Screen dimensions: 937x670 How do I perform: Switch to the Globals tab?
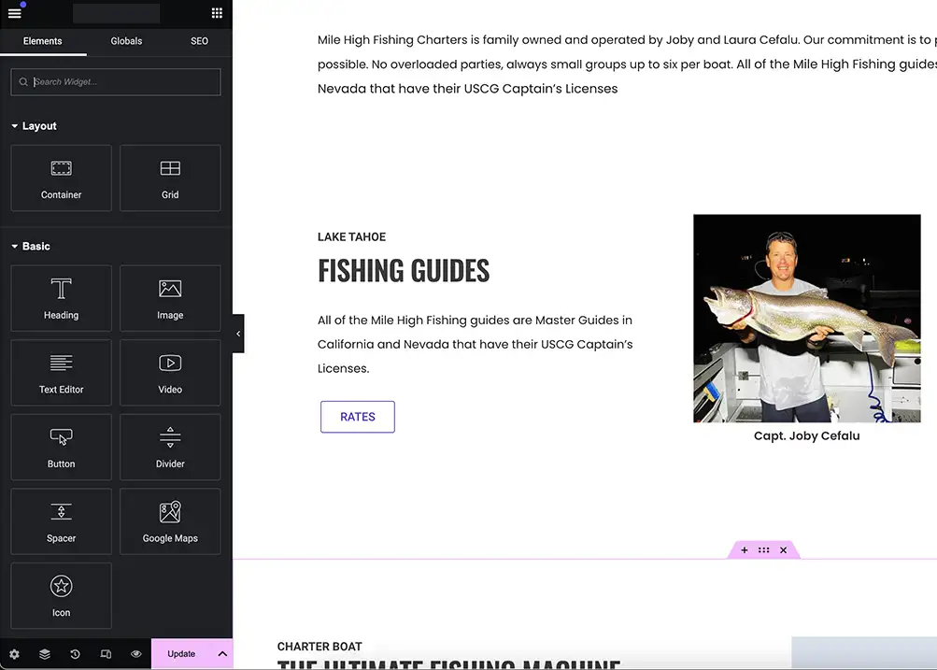(x=126, y=41)
